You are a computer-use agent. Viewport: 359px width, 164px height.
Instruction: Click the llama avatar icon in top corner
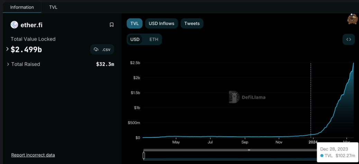352,19
